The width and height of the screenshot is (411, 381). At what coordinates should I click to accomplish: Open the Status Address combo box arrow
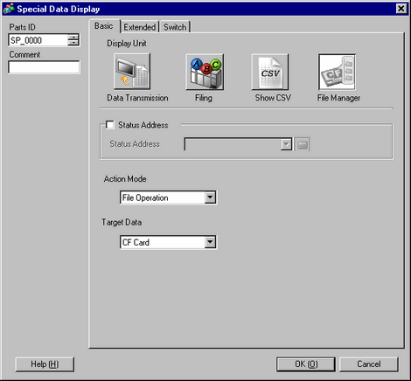pos(286,144)
